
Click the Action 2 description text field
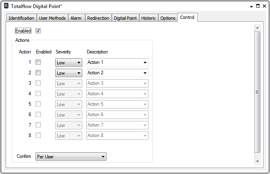coord(113,73)
